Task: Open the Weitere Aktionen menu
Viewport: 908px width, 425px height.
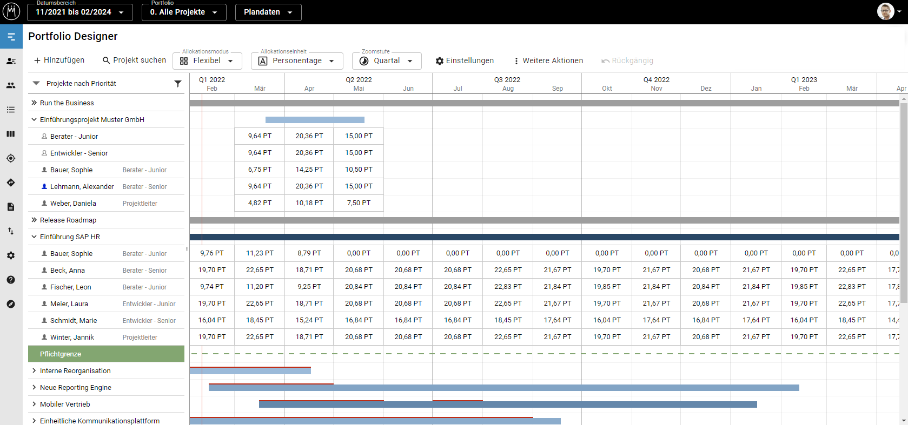Action: pyautogui.click(x=548, y=61)
